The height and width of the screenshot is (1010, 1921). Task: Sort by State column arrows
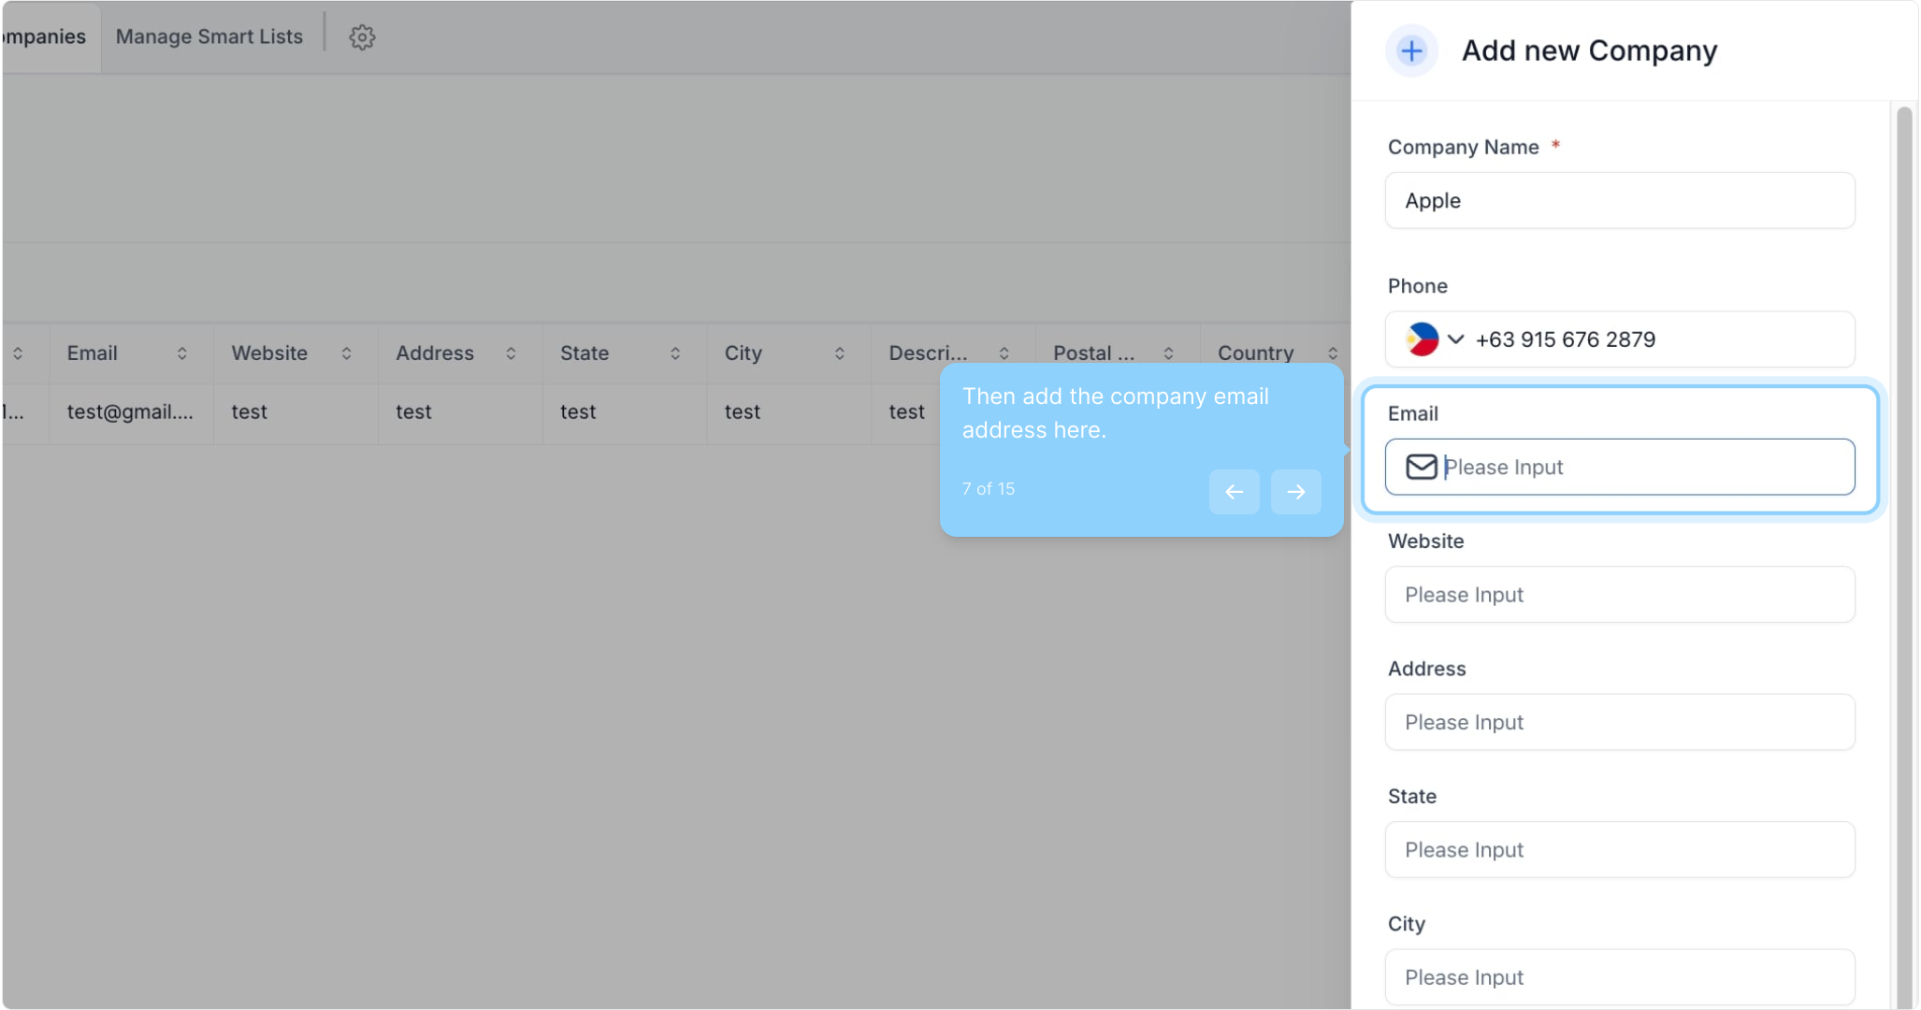pyautogui.click(x=675, y=353)
